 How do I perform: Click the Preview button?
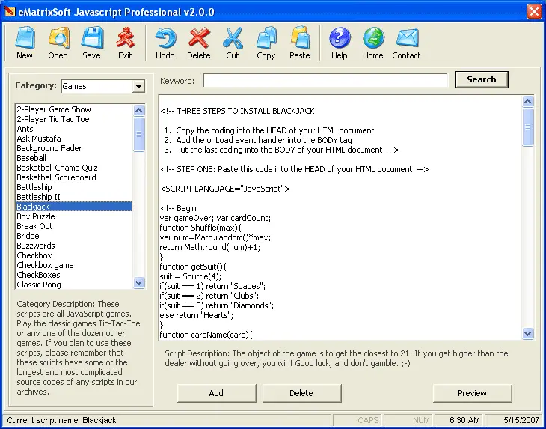472,393
